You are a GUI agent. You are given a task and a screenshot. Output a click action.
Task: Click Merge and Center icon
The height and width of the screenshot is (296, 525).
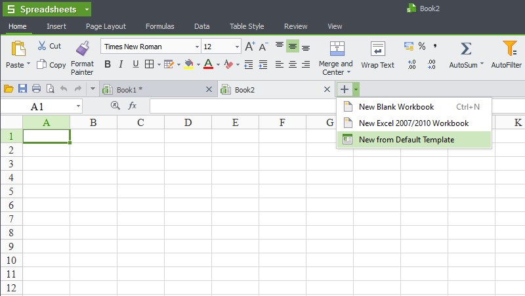tap(337, 49)
